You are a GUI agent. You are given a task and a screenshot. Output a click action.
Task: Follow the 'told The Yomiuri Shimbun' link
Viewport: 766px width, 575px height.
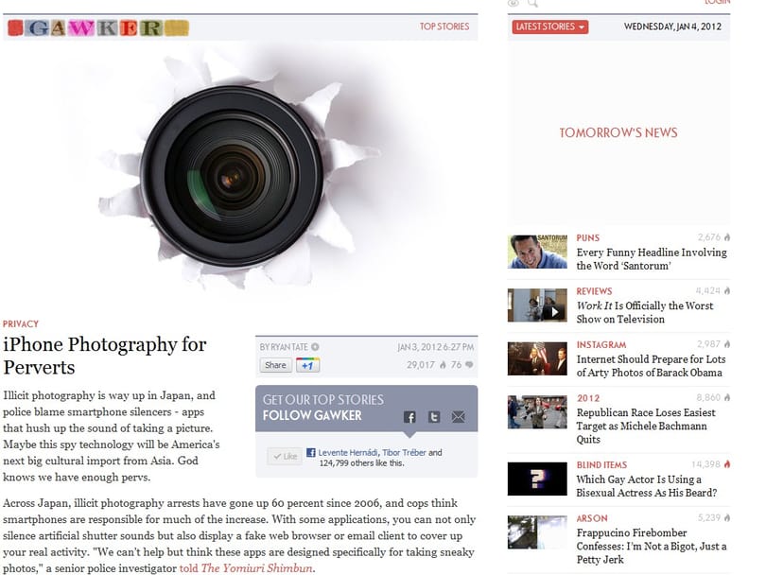246,568
